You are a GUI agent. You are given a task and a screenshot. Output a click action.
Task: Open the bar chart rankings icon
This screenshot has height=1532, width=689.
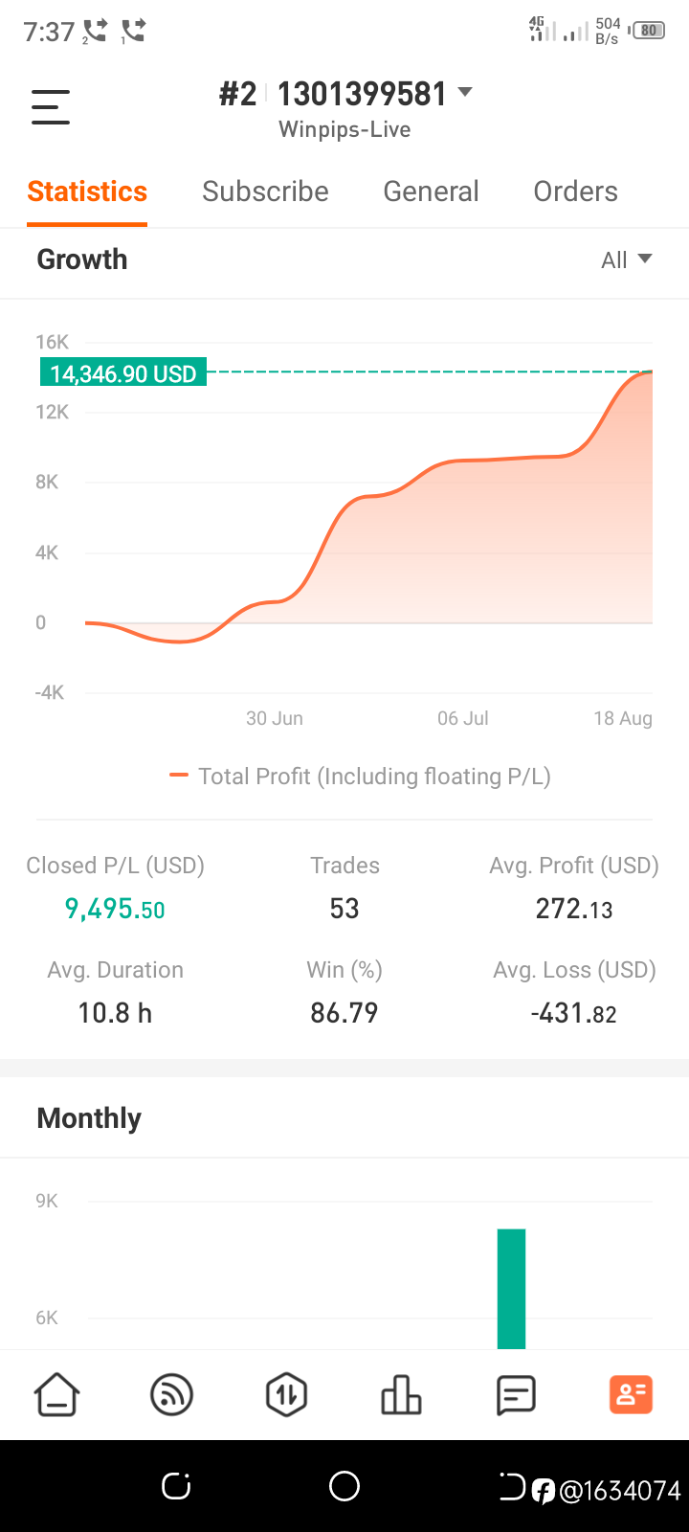[x=401, y=1394]
